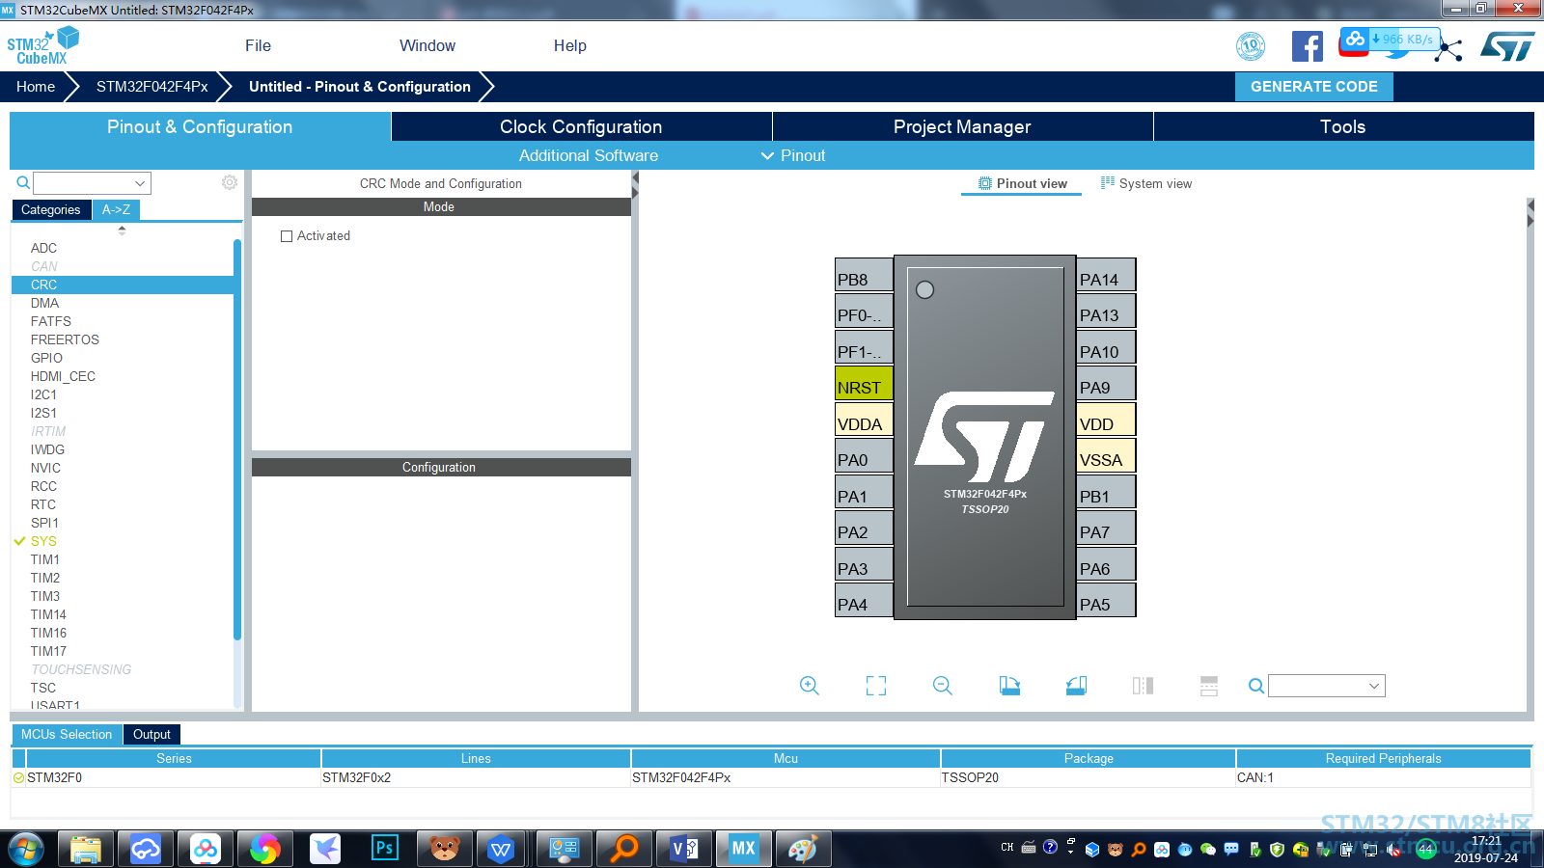Click the vertical flip icon in pinout toolbar
This screenshot has width=1544, height=868.
pyautogui.click(x=1209, y=686)
